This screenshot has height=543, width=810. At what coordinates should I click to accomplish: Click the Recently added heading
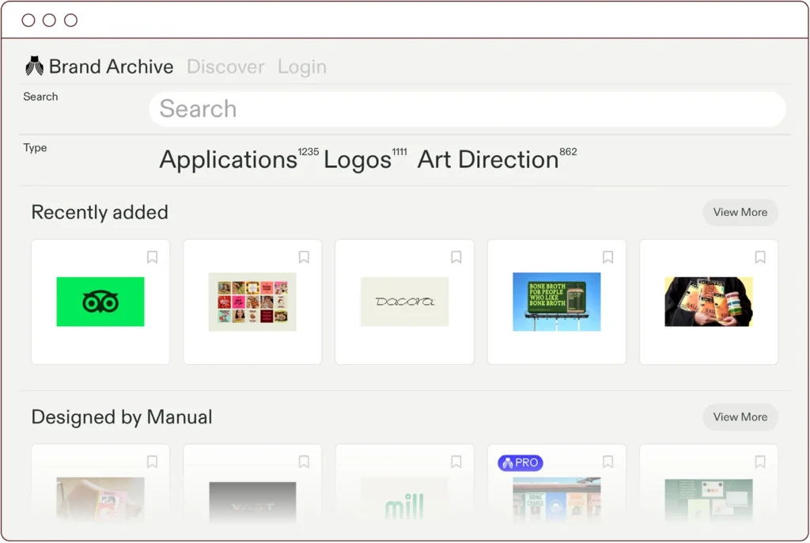(100, 212)
